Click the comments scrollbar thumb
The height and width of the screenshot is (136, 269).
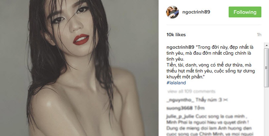point(266,68)
